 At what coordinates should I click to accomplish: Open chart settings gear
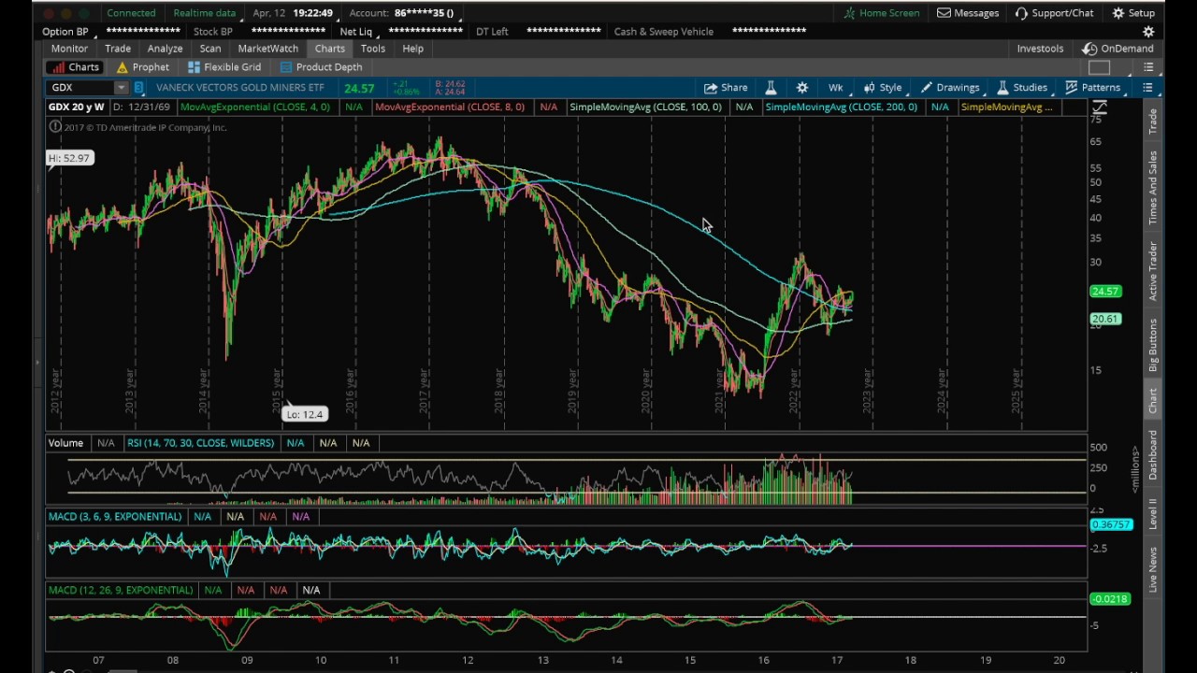point(802,88)
